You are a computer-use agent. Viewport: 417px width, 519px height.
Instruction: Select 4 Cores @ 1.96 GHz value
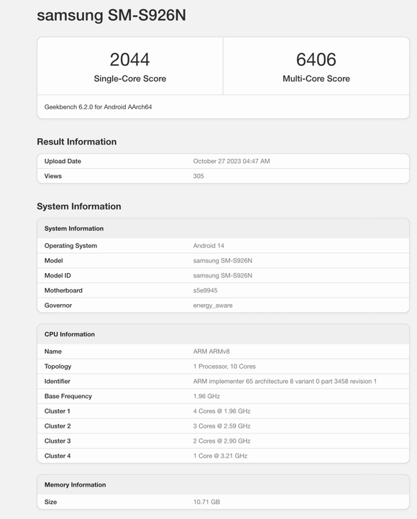pos(221,411)
